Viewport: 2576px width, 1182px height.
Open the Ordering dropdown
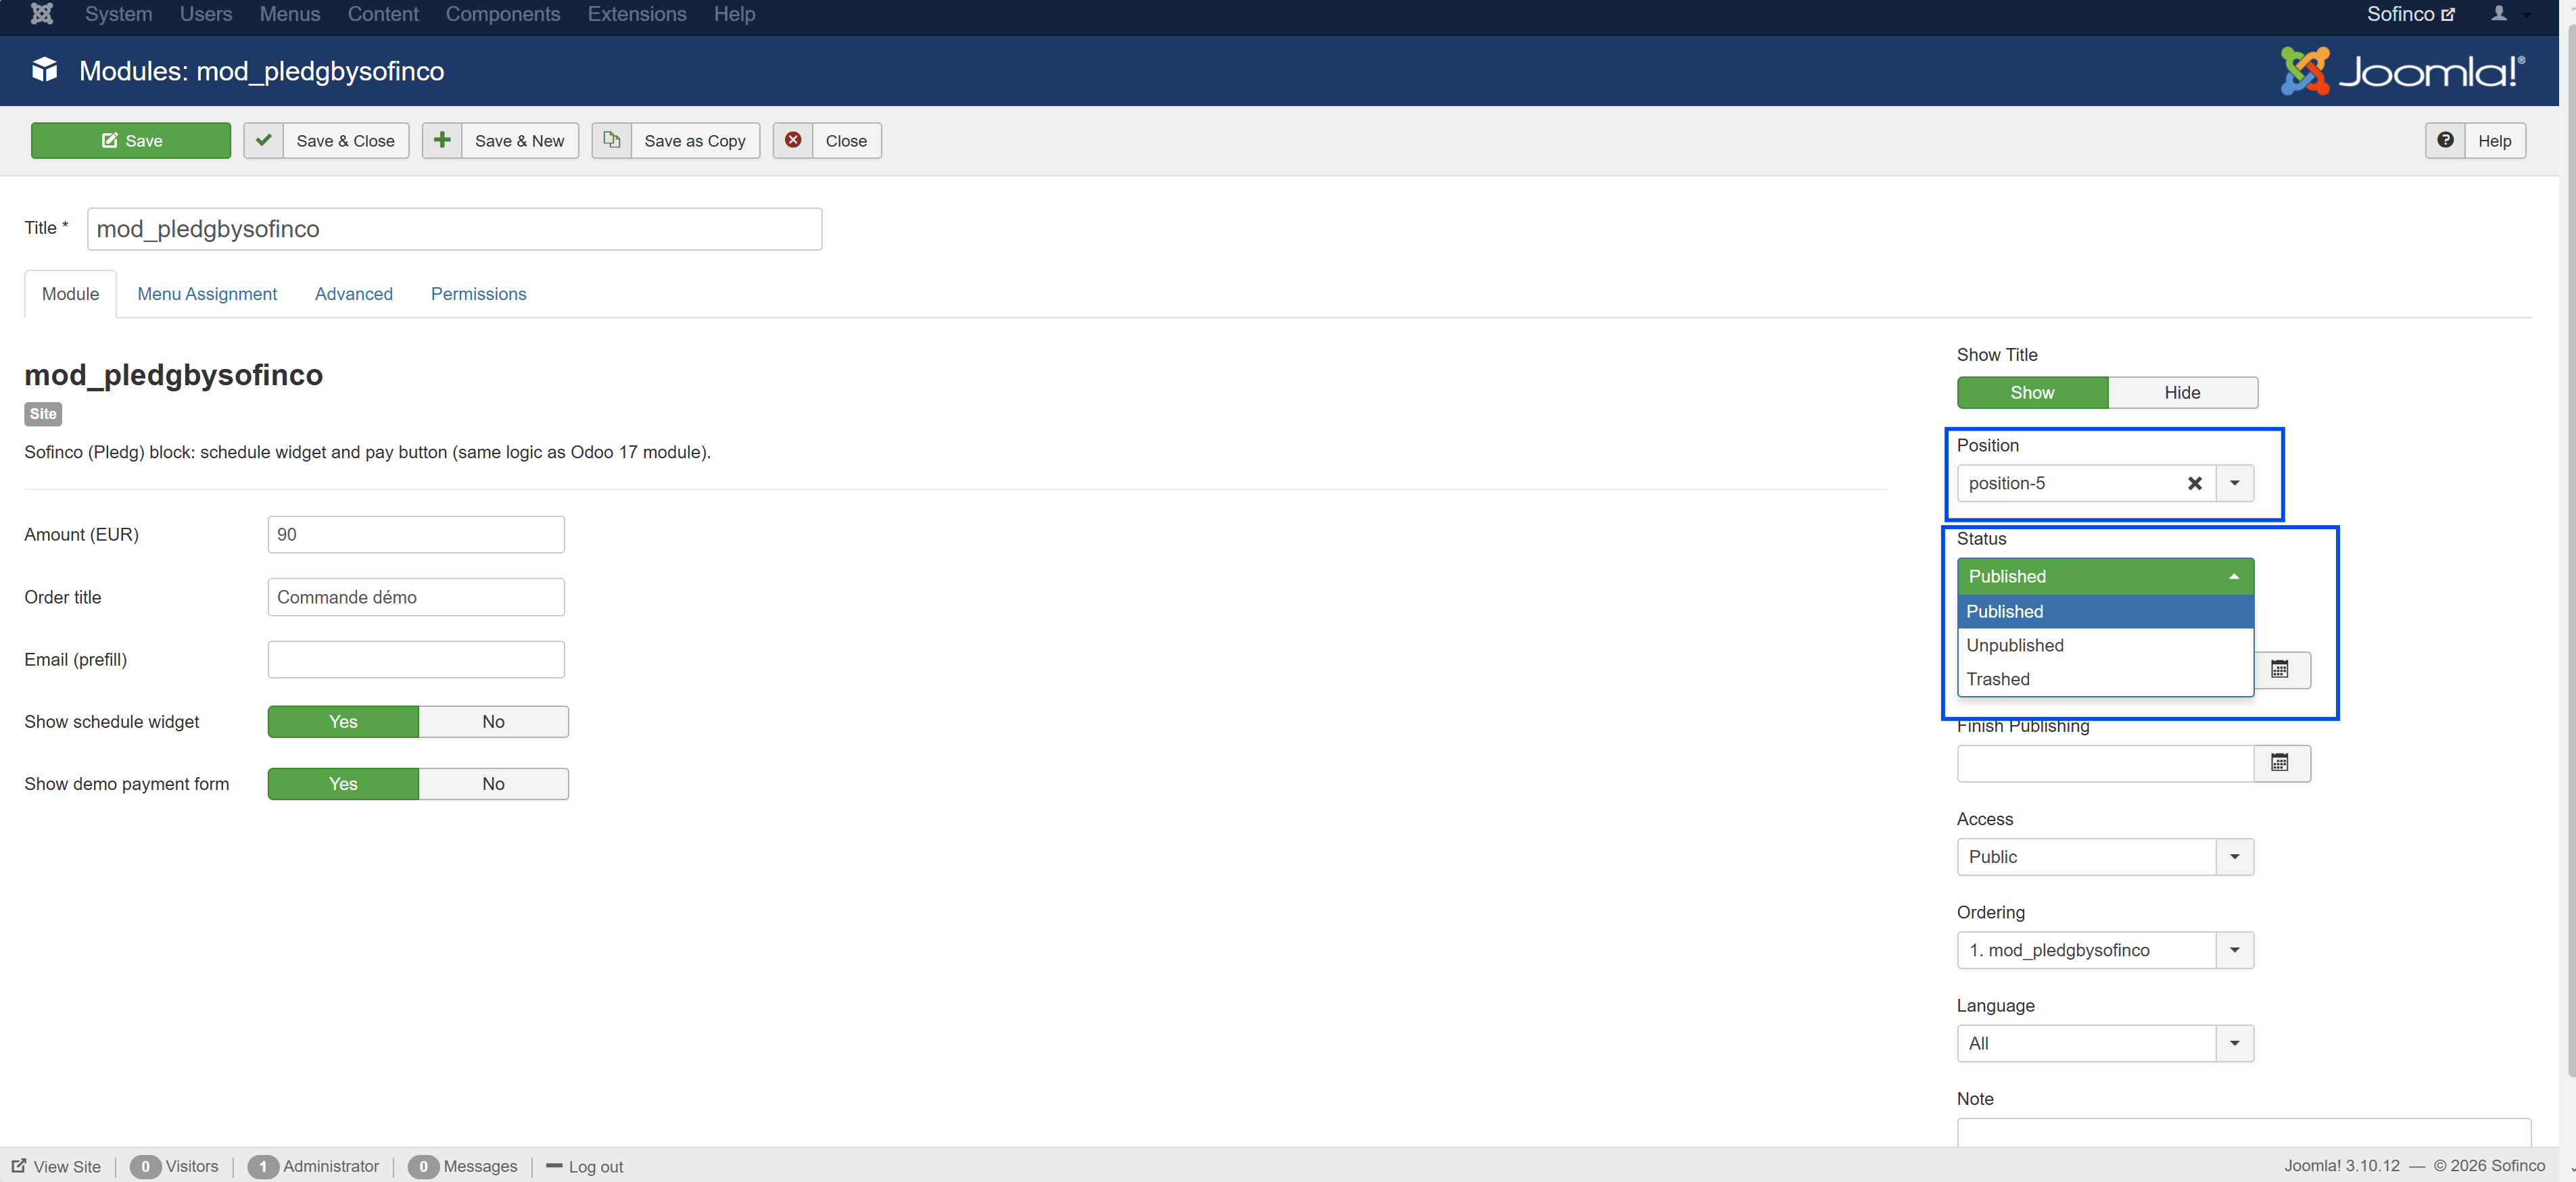pyautogui.click(x=2233, y=950)
